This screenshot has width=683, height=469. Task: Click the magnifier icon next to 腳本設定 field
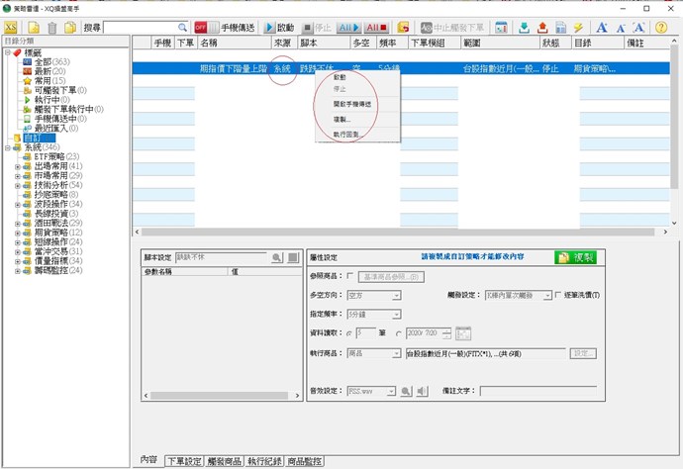click(278, 257)
